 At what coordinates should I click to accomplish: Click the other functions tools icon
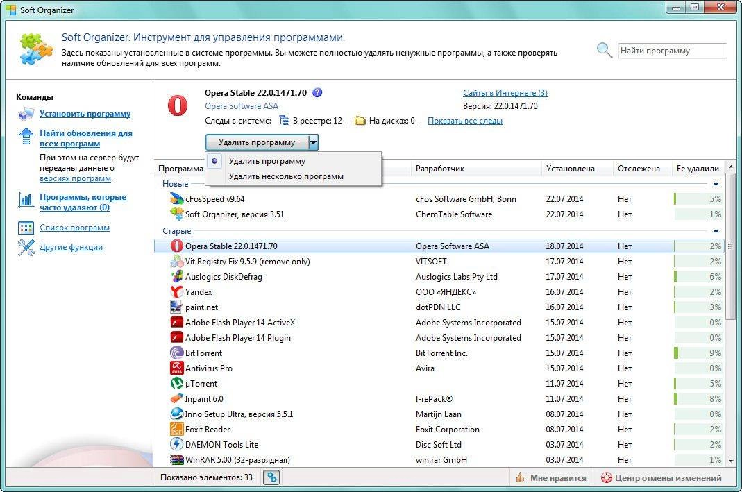[26, 248]
